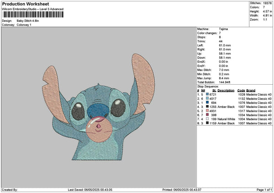Click the black swatch for stop 8
Image resolution: width=274 pixels, height=193 pixels.
pyautogui.click(x=208, y=123)
